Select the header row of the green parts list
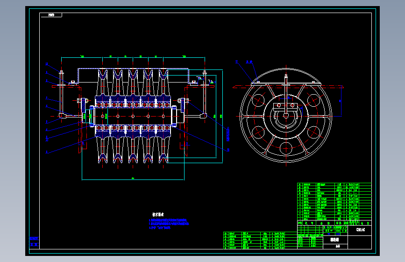Viewport: 405px width, 262px height. click(334, 223)
